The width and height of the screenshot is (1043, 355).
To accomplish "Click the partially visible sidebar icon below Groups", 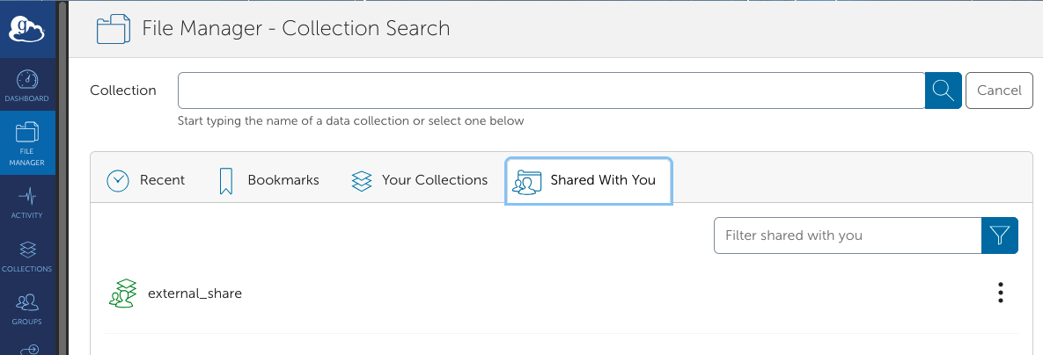I will point(27,348).
